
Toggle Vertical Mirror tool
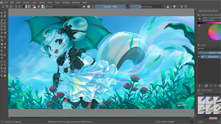pos(175,6)
